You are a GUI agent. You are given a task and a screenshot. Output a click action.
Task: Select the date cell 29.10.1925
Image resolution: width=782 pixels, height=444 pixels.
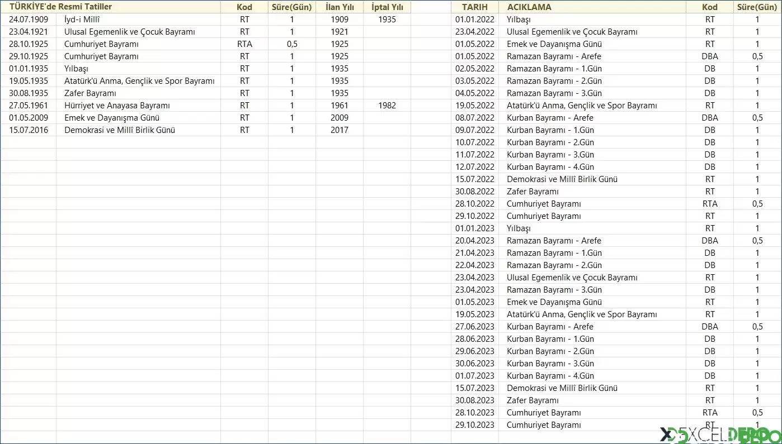29,56
